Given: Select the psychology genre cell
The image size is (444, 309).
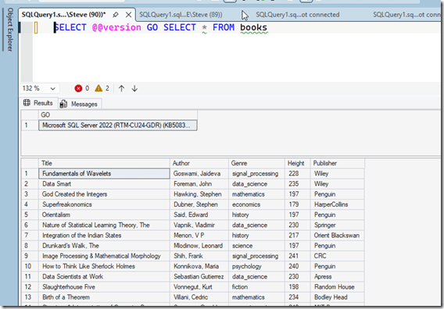Looking at the screenshot, I should (257, 266).
